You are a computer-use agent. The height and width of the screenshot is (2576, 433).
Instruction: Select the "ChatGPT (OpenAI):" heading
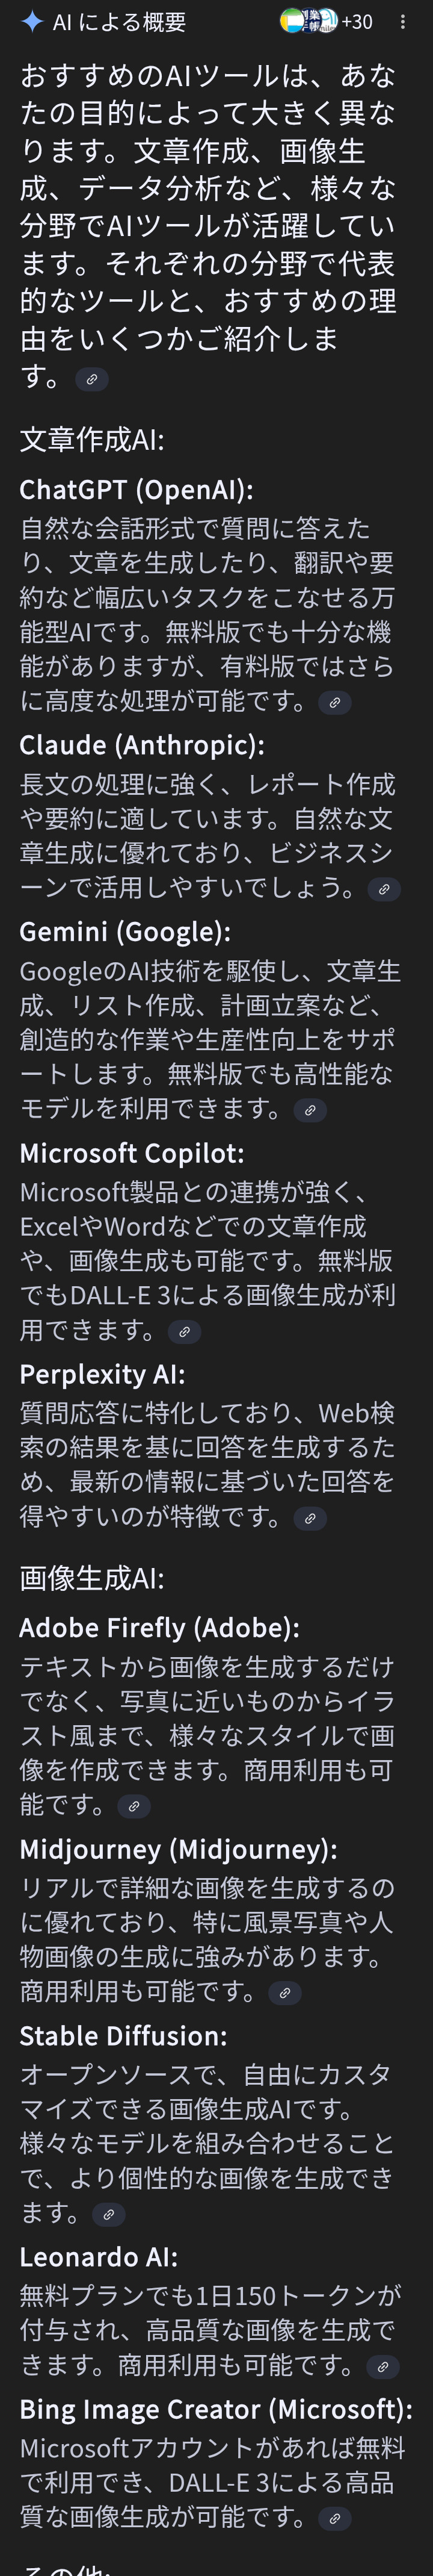pos(136,490)
